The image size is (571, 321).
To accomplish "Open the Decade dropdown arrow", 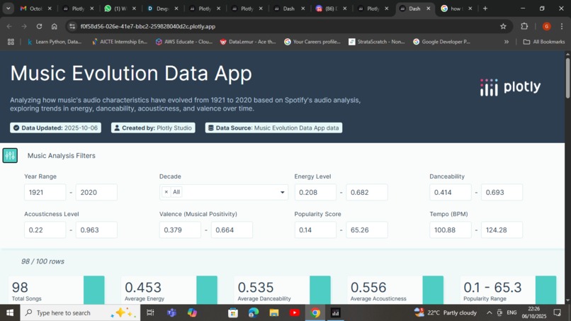I will pyautogui.click(x=282, y=192).
